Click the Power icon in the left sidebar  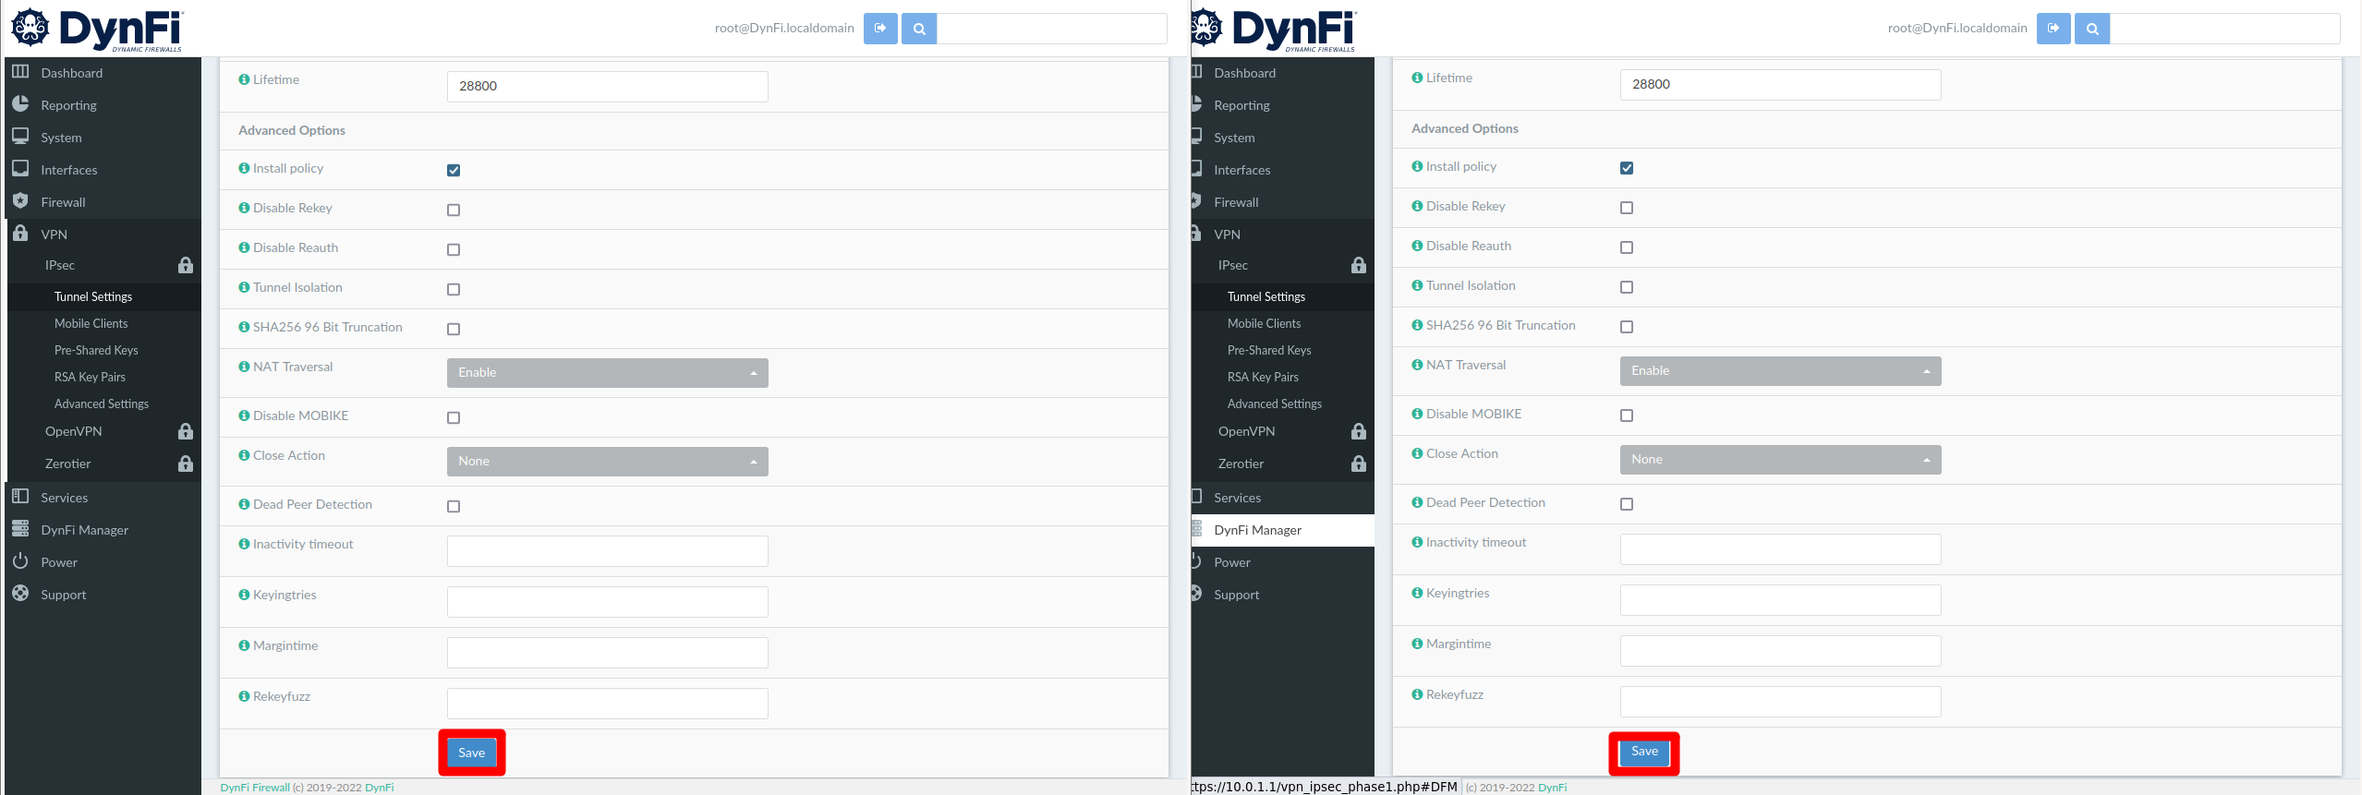pos(20,561)
